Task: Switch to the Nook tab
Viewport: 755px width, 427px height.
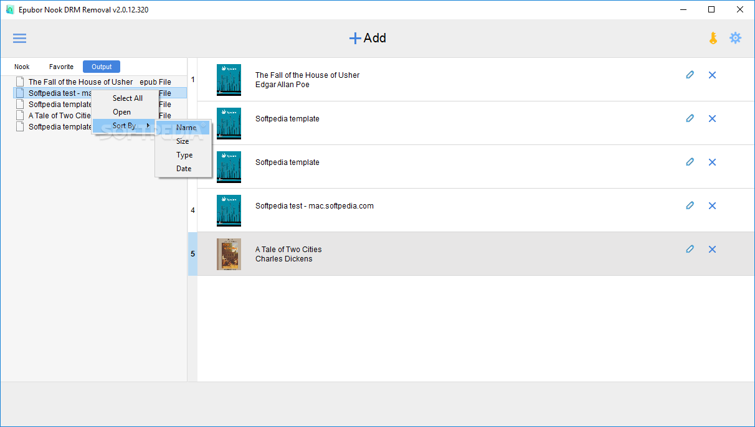Action: pos(22,67)
